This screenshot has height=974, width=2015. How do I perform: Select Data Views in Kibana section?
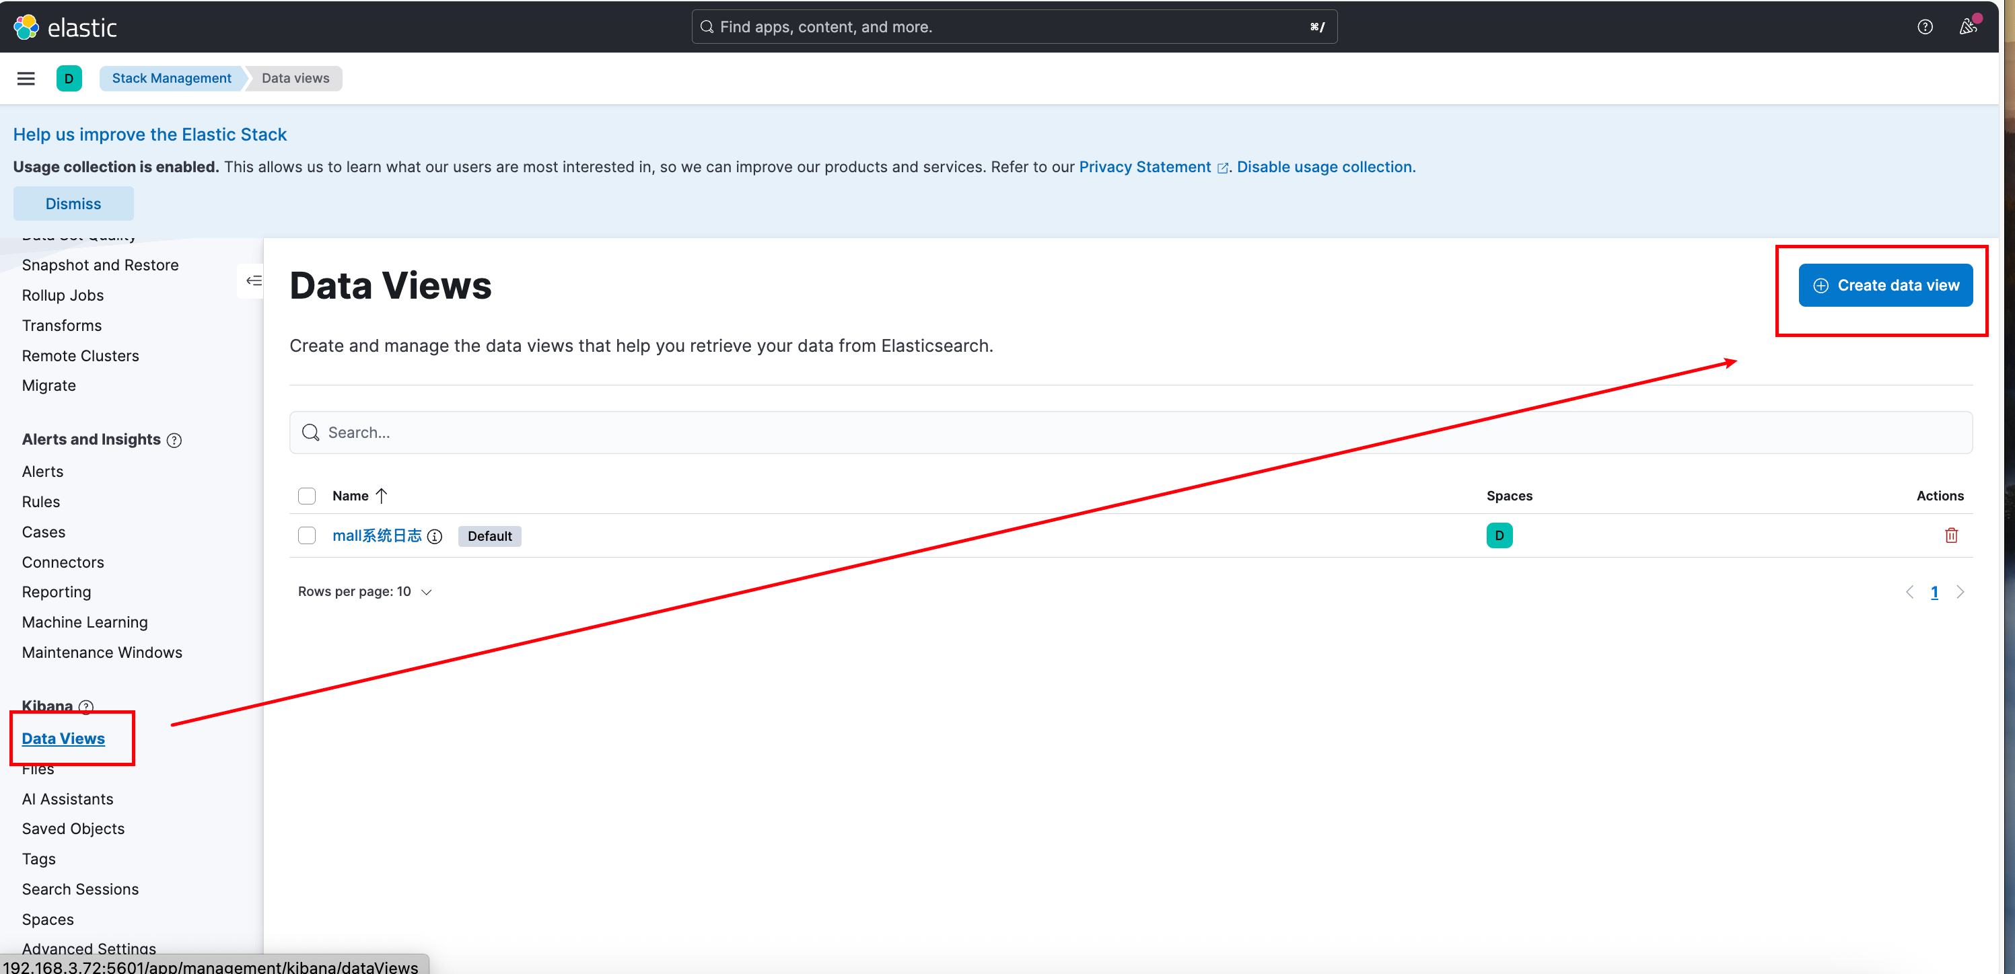click(63, 739)
